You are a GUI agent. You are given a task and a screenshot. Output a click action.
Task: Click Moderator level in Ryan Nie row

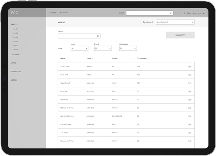[91, 91]
